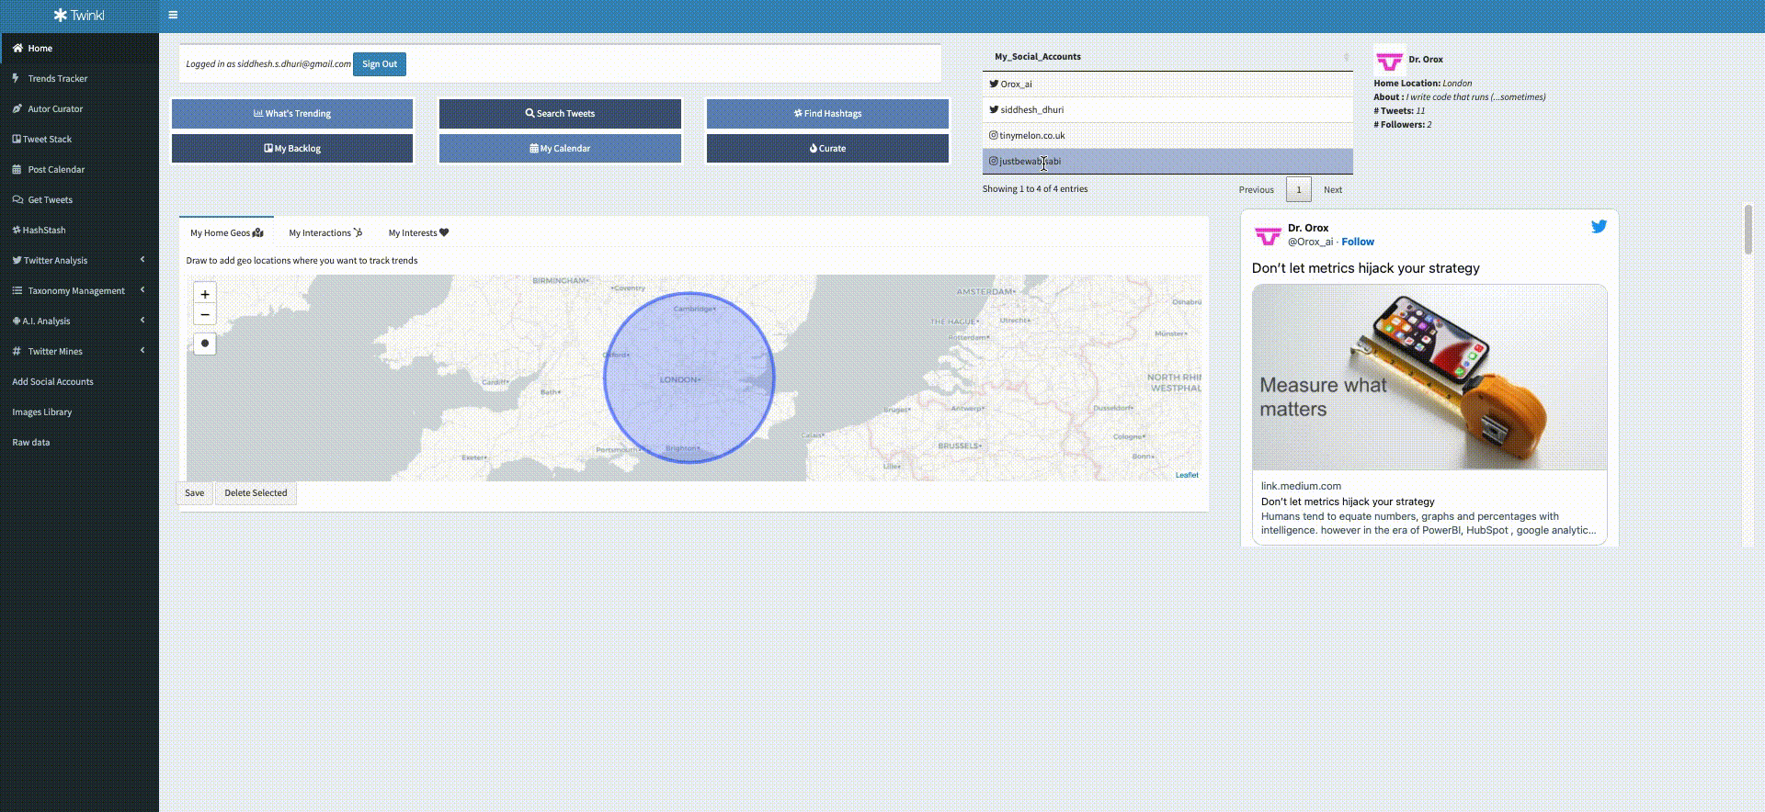Select the Orox_ai account row
This screenshot has width=1765, height=812.
pyautogui.click(x=1167, y=84)
